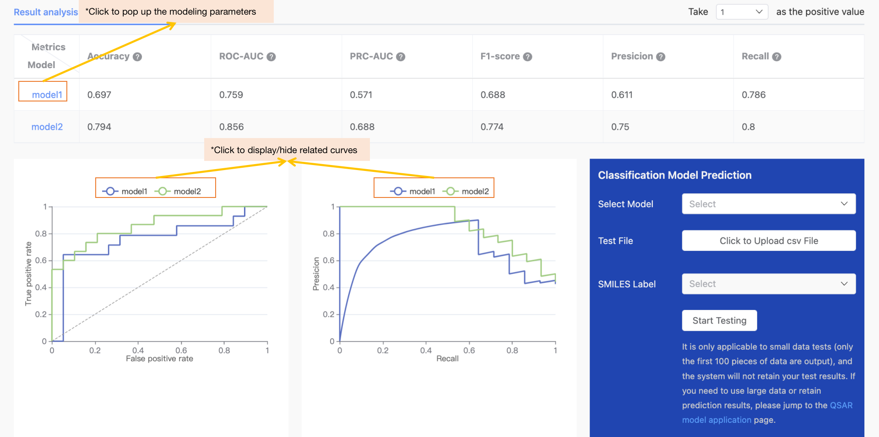
Task: Hide the model2 curve in the ROC plot
Action: [182, 191]
